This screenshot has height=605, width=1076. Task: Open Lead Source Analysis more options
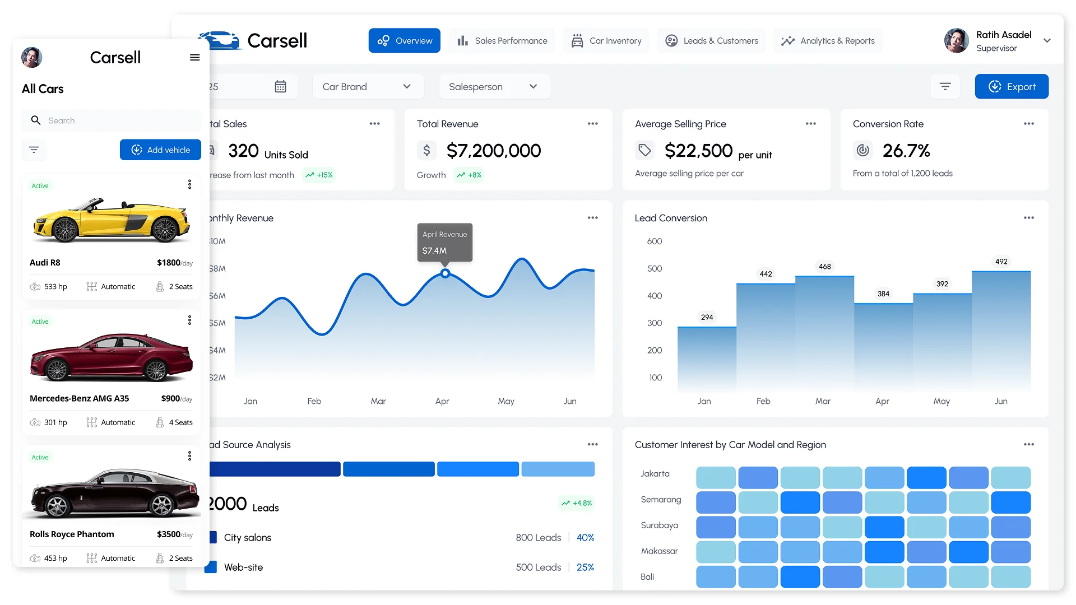click(593, 444)
